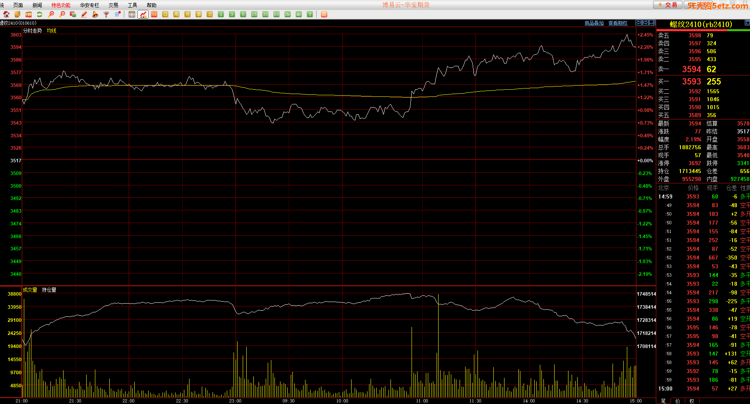Click the 交易 trade button
This screenshot has width=750, height=404.
[x=668, y=5]
